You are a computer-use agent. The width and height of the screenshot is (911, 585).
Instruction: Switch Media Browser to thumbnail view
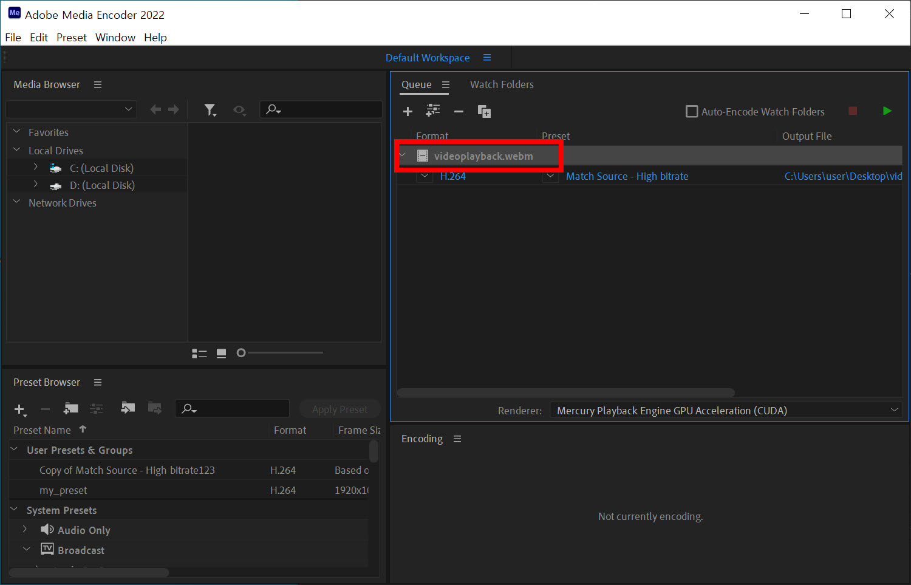pyautogui.click(x=221, y=353)
